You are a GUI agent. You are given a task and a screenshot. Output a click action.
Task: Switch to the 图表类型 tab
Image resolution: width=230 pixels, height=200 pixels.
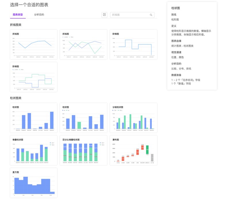click(18, 14)
